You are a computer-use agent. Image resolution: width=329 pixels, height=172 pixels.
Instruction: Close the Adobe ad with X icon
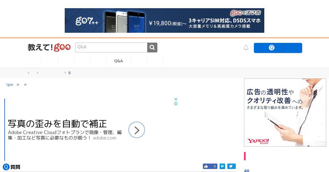(176, 99)
